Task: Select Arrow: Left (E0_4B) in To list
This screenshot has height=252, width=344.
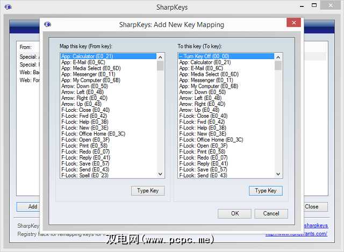Action: [x=226, y=98]
